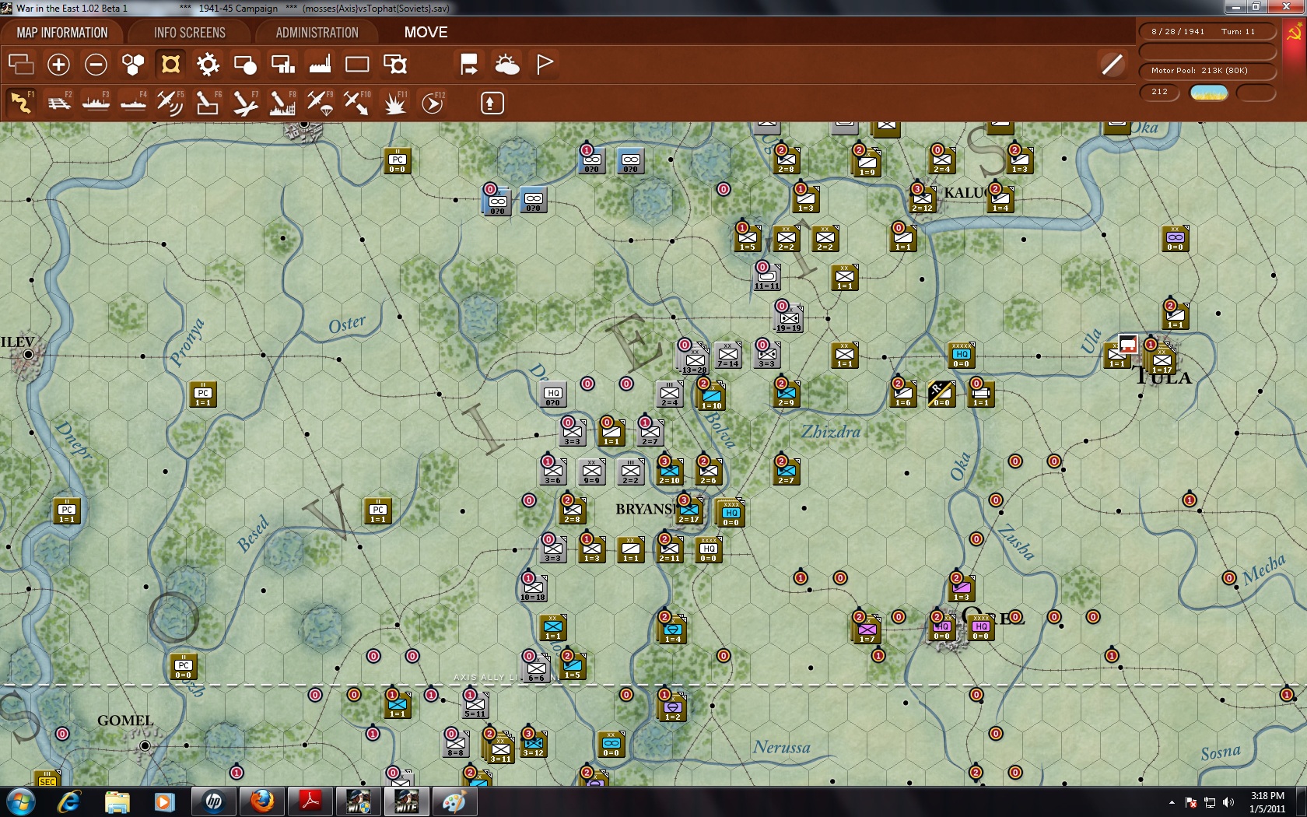Image resolution: width=1307 pixels, height=817 pixels.
Task: Switch to the INFO SCREENS tab
Action: pyautogui.click(x=190, y=33)
